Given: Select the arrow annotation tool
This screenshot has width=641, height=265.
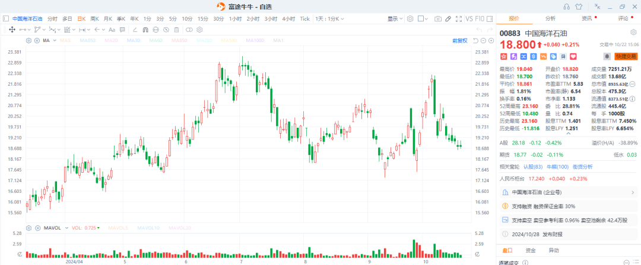Looking at the screenshot, I should pos(97,30).
